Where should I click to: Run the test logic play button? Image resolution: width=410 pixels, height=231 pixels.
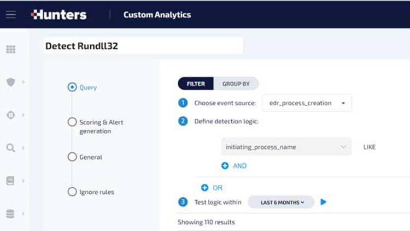(x=324, y=202)
